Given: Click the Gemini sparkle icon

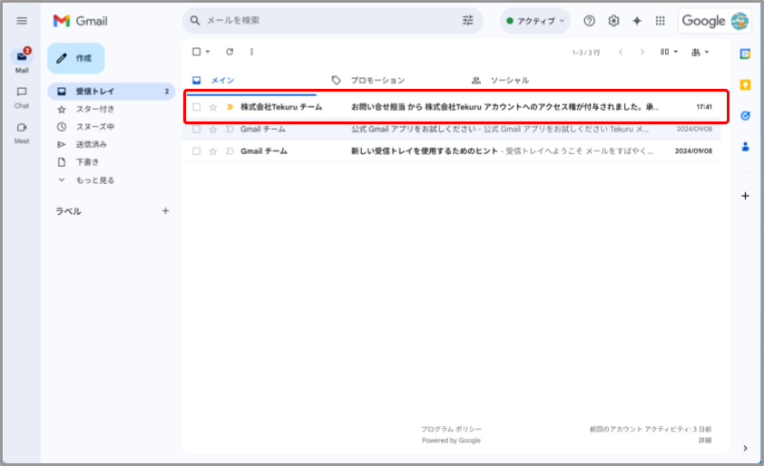Looking at the screenshot, I should (637, 21).
